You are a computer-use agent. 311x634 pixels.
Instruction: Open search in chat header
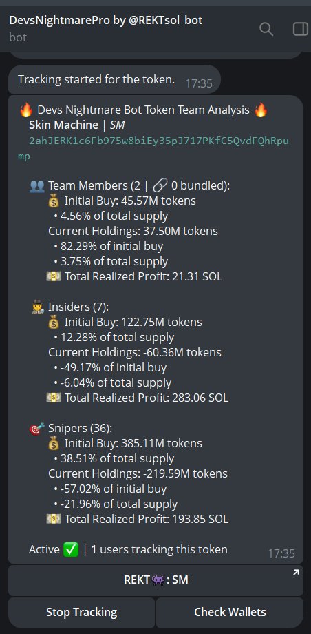266,29
